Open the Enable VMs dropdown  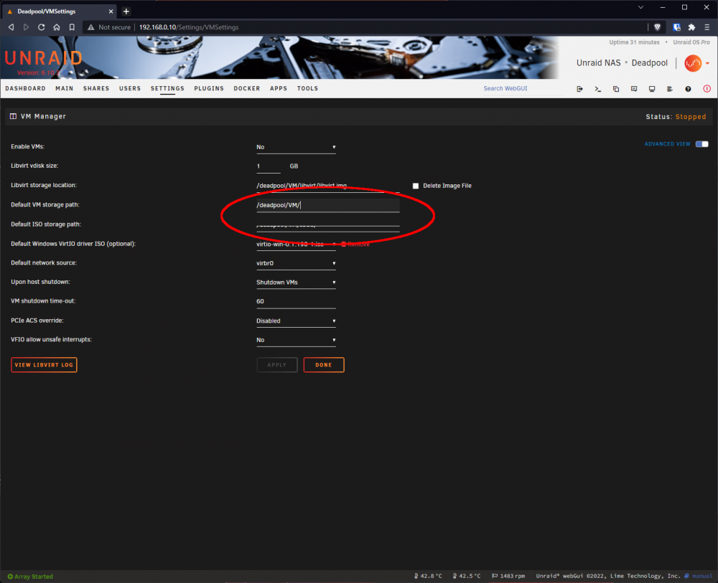click(x=296, y=147)
